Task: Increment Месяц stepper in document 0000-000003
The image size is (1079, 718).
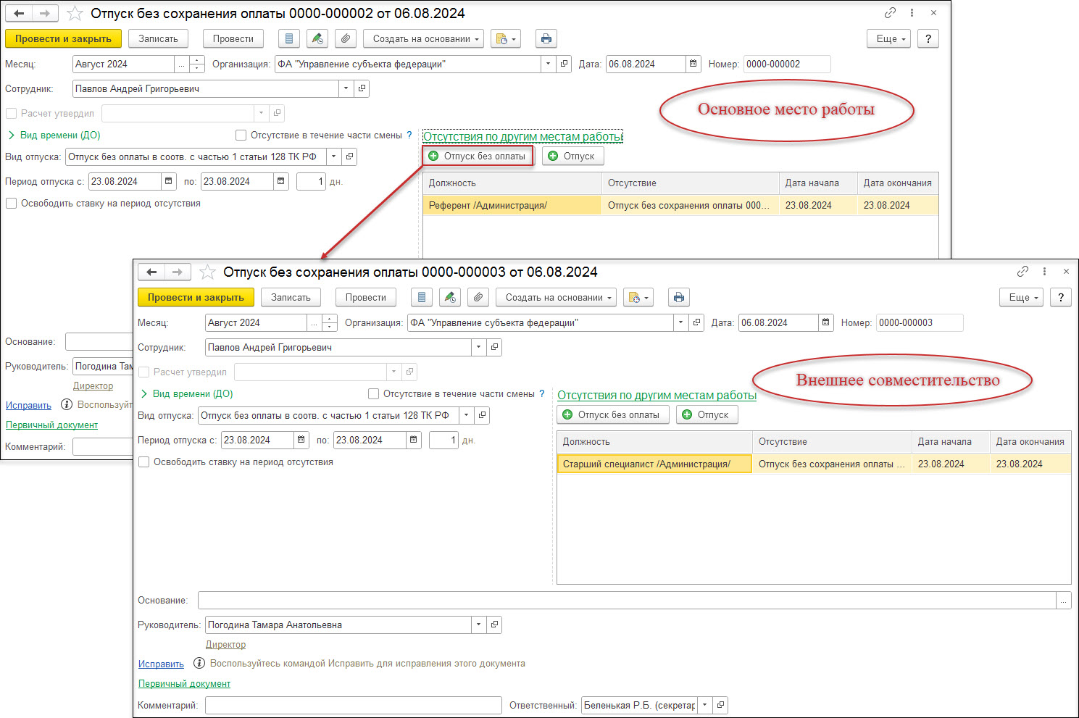Action: point(330,319)
